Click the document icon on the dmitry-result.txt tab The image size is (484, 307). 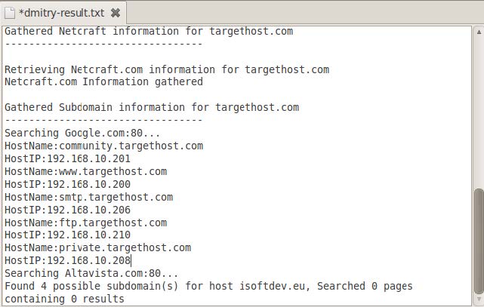coord(10,13)
